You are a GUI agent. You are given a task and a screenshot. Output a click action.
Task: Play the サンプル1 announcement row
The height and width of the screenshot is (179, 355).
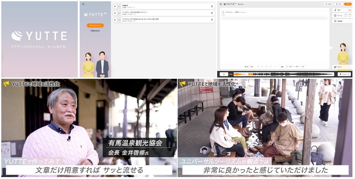pos(115,13)
